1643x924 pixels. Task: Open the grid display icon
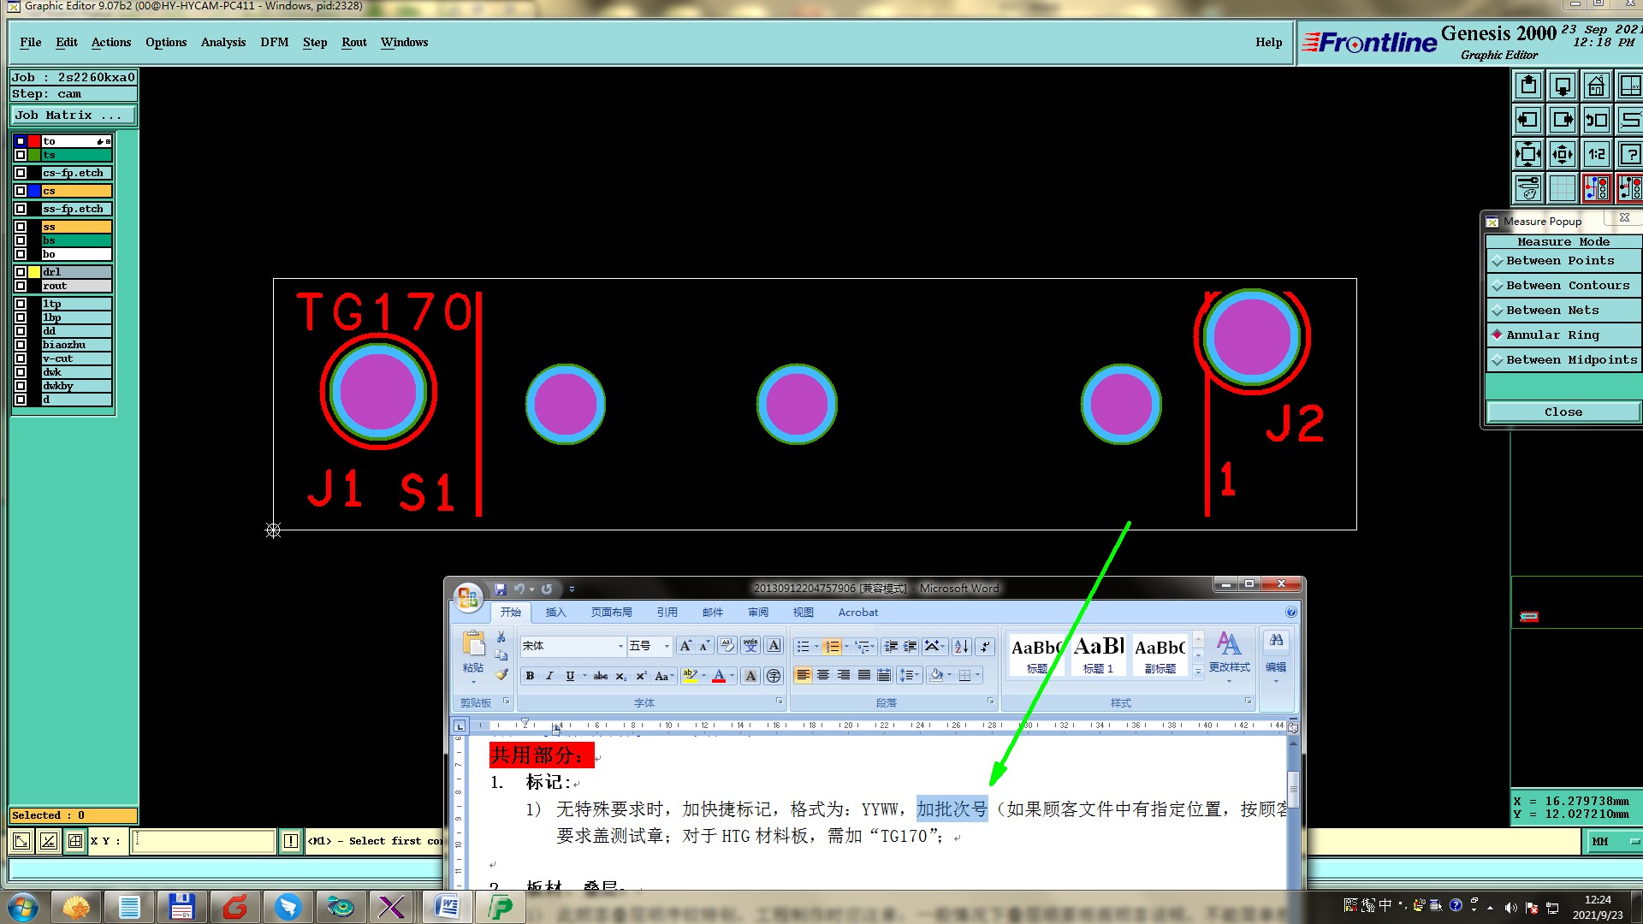point(1562,188)
